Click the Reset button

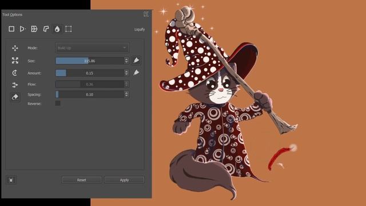click(x=81, y=180)
